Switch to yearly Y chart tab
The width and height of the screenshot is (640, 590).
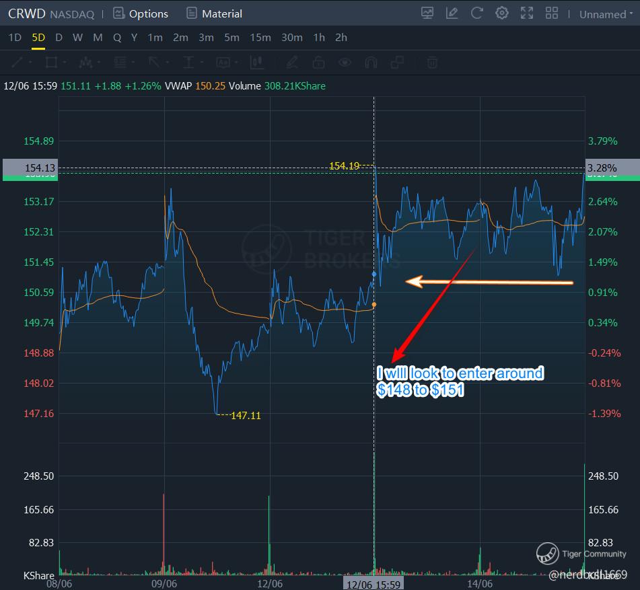[x=135, y=38]
